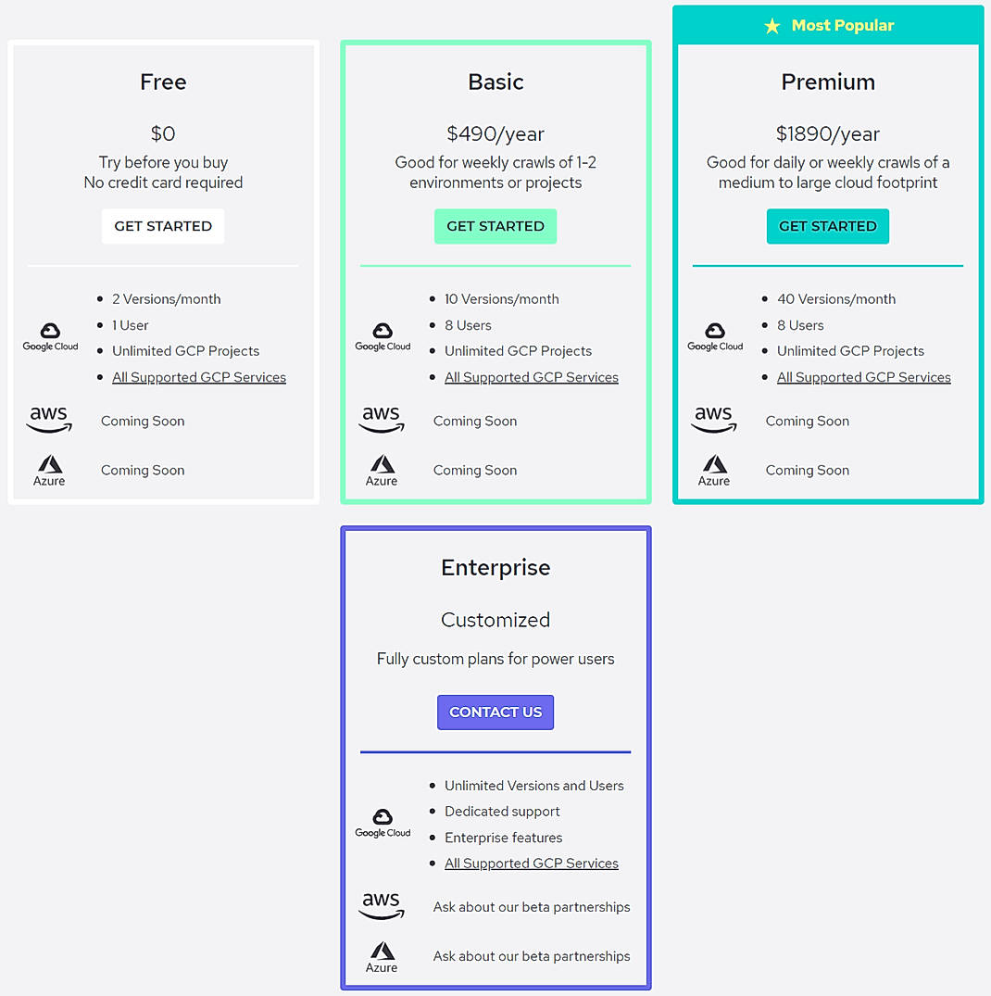Screen dimensions: 991x996
Task: Click the Azure icon in the Enterprise plan
Action: click(382, 956)
